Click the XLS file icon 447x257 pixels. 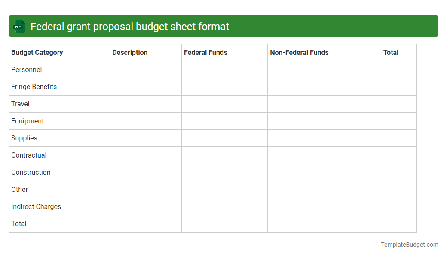click(x=19, y=26)
